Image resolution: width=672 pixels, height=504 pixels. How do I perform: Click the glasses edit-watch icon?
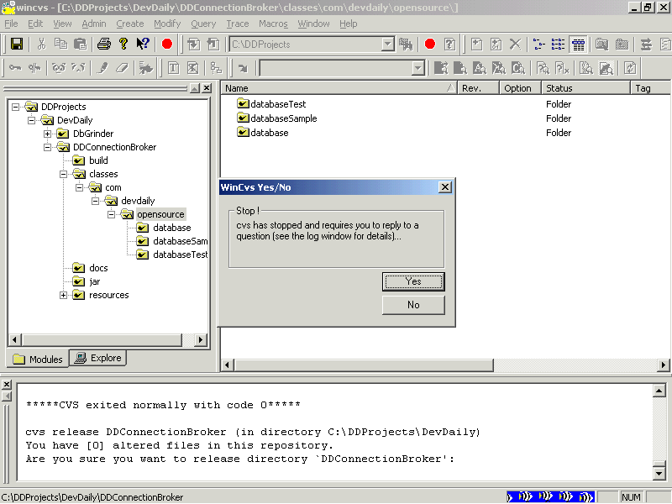58,68
